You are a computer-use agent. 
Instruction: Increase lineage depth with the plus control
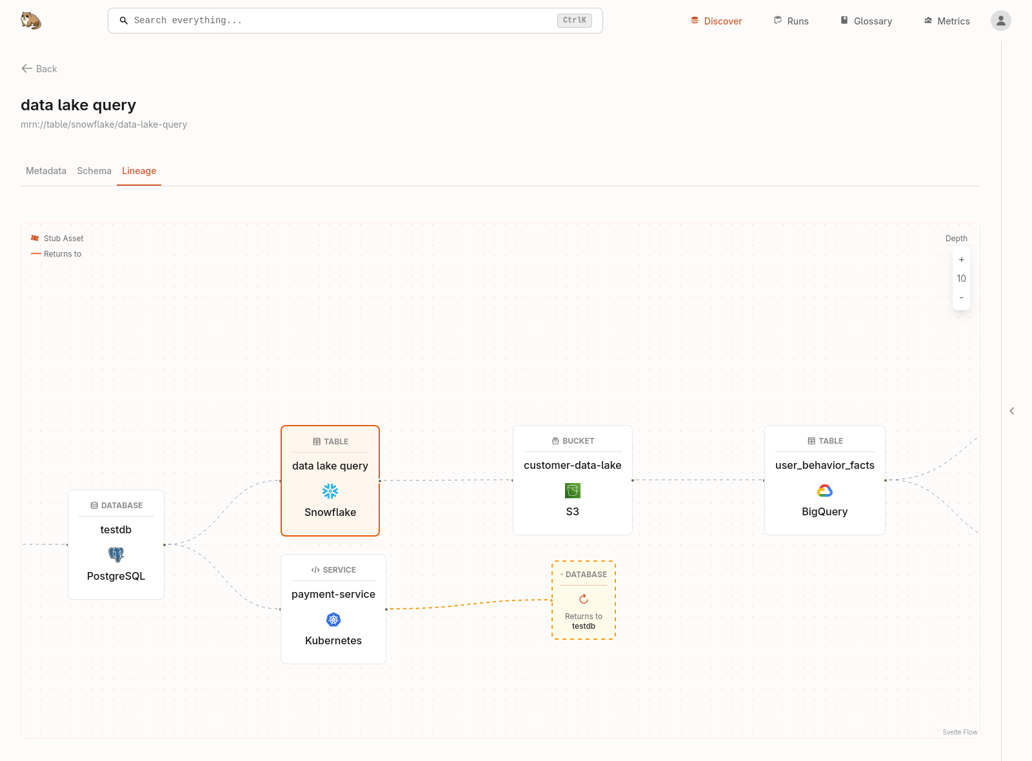(x=961, y=259)
